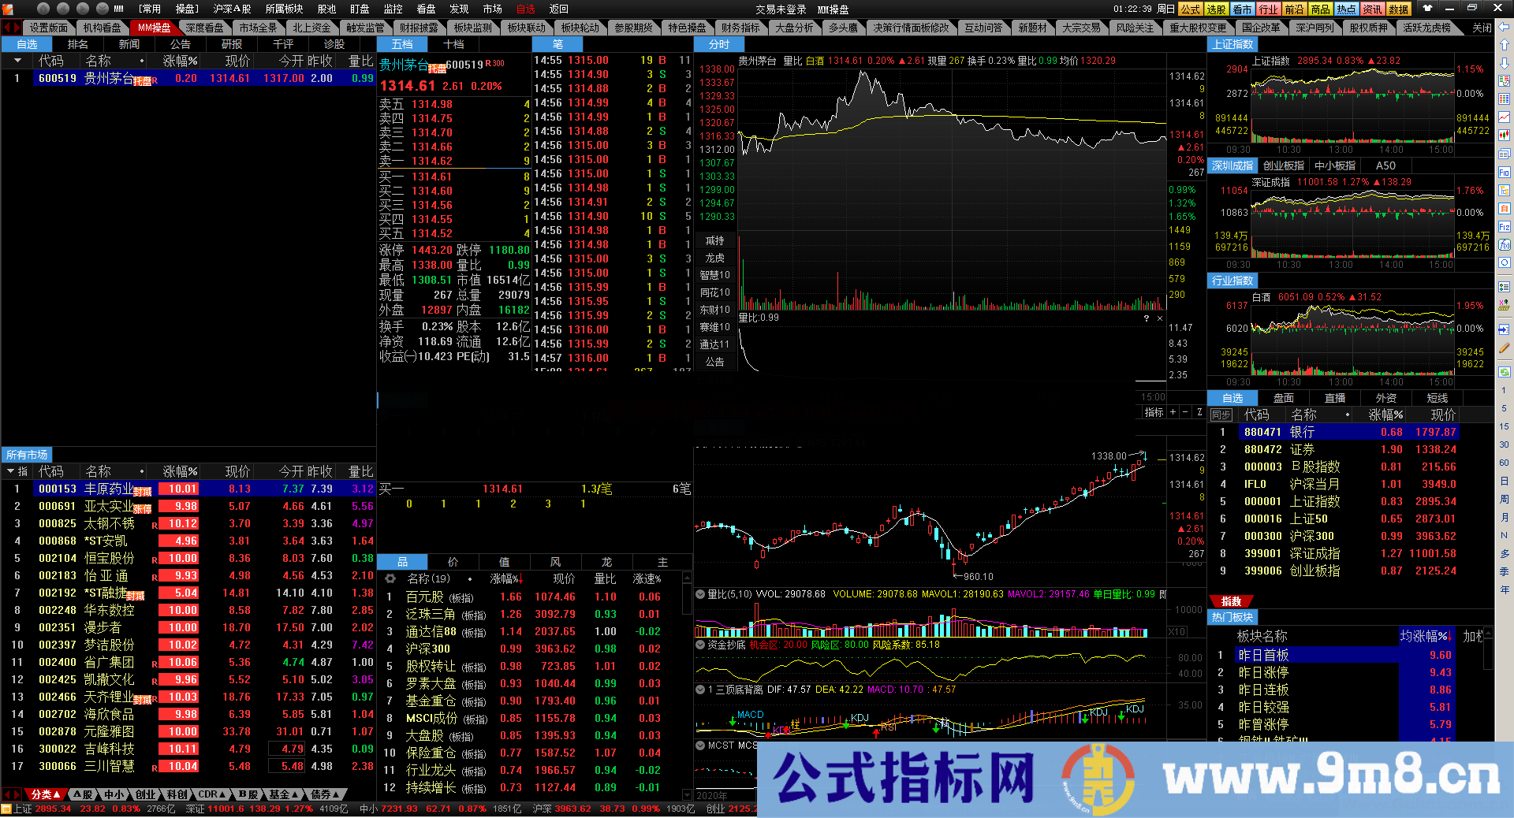Image resolution: width=1514 pixels, height=818 pixels.
Task: Select the 880472 证券 row
Action: (1333, 449)
